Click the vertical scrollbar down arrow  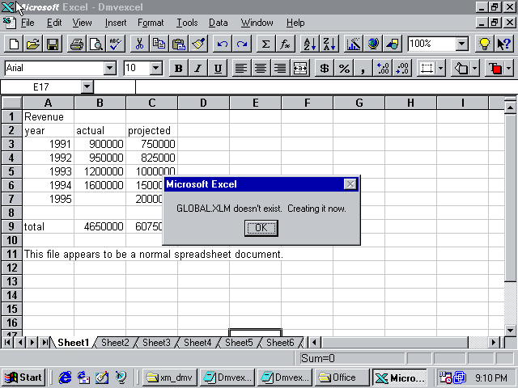point(510,331)
